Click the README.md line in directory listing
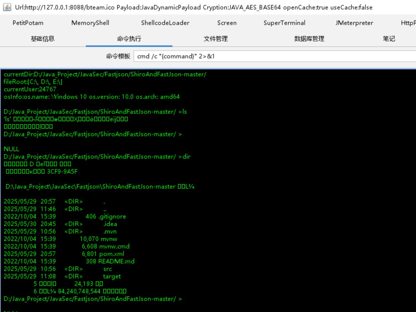Viewport: 416px width, 312px height. [116, 261]
